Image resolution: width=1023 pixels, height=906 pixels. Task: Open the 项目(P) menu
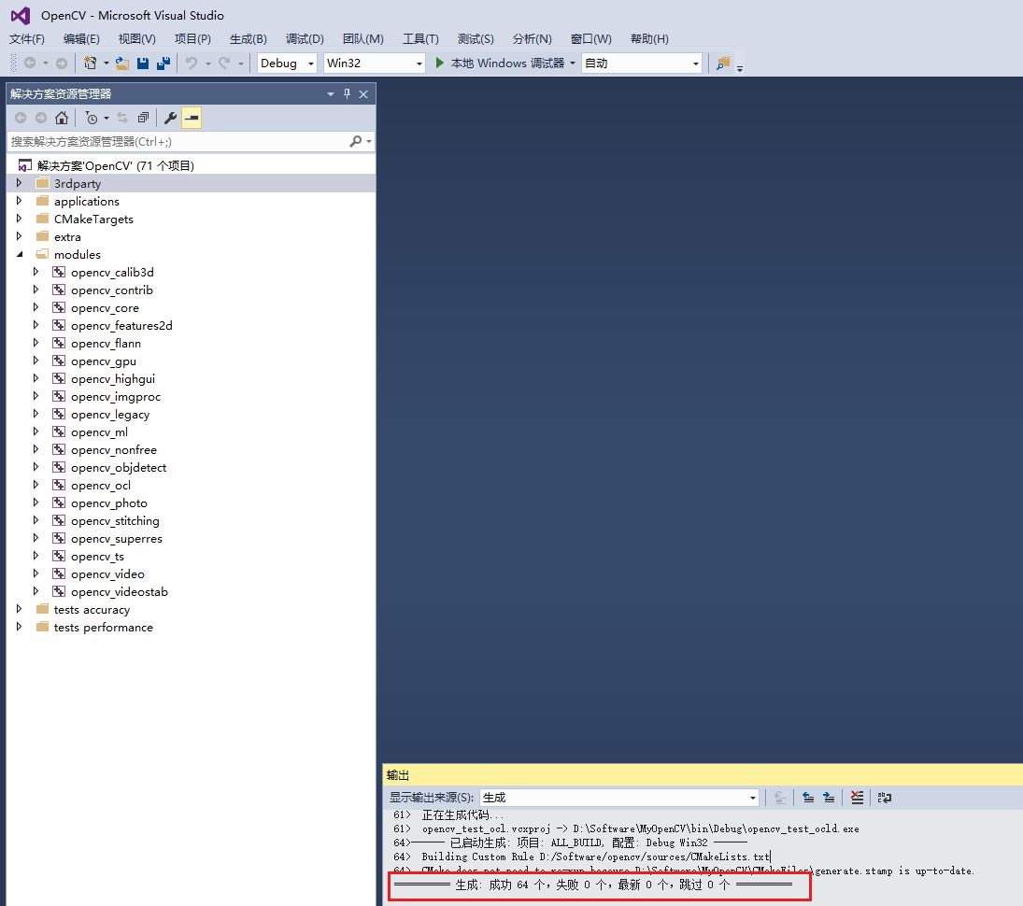pos(192,39)
